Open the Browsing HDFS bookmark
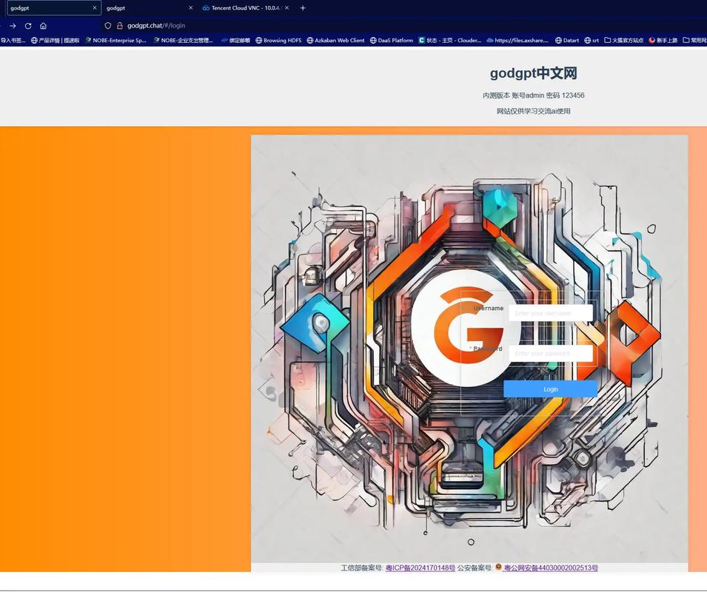This screenshot has height=592, width=707. [x=278, y=40]
